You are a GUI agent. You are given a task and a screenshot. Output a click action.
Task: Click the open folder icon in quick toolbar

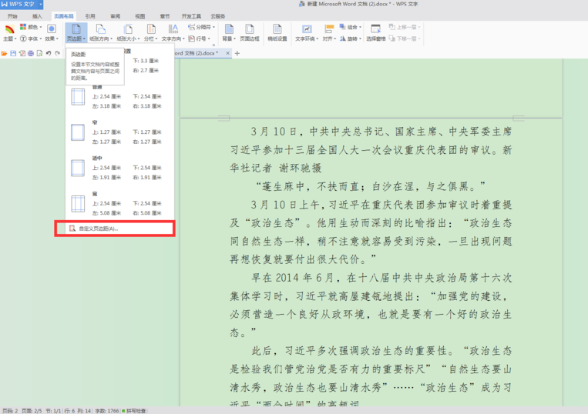(x=4, y=54)
